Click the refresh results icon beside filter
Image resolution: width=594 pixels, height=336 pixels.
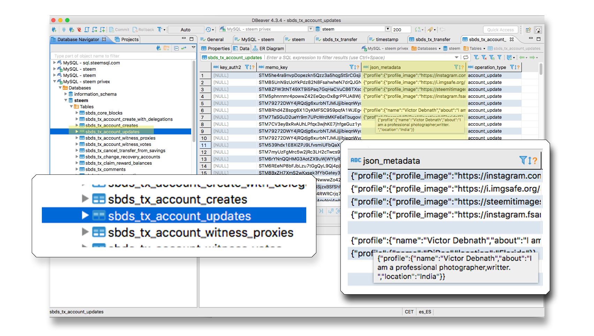pos(466,57)
